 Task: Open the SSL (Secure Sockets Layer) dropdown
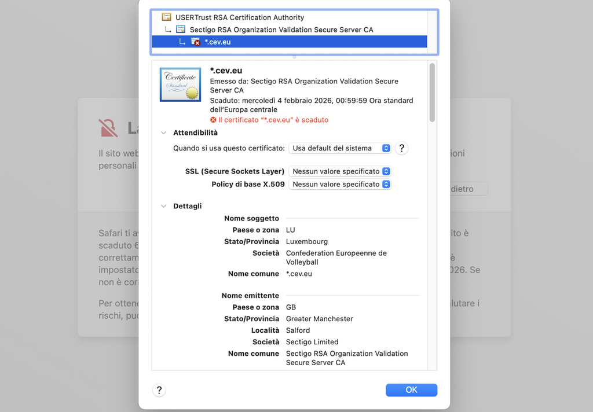pyautogui.click(x=340, y=171)
